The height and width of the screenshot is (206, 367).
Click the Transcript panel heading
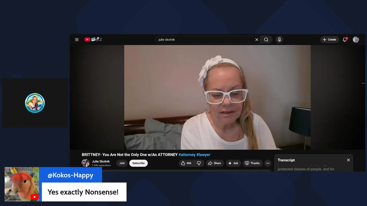[x=286, y=160]
